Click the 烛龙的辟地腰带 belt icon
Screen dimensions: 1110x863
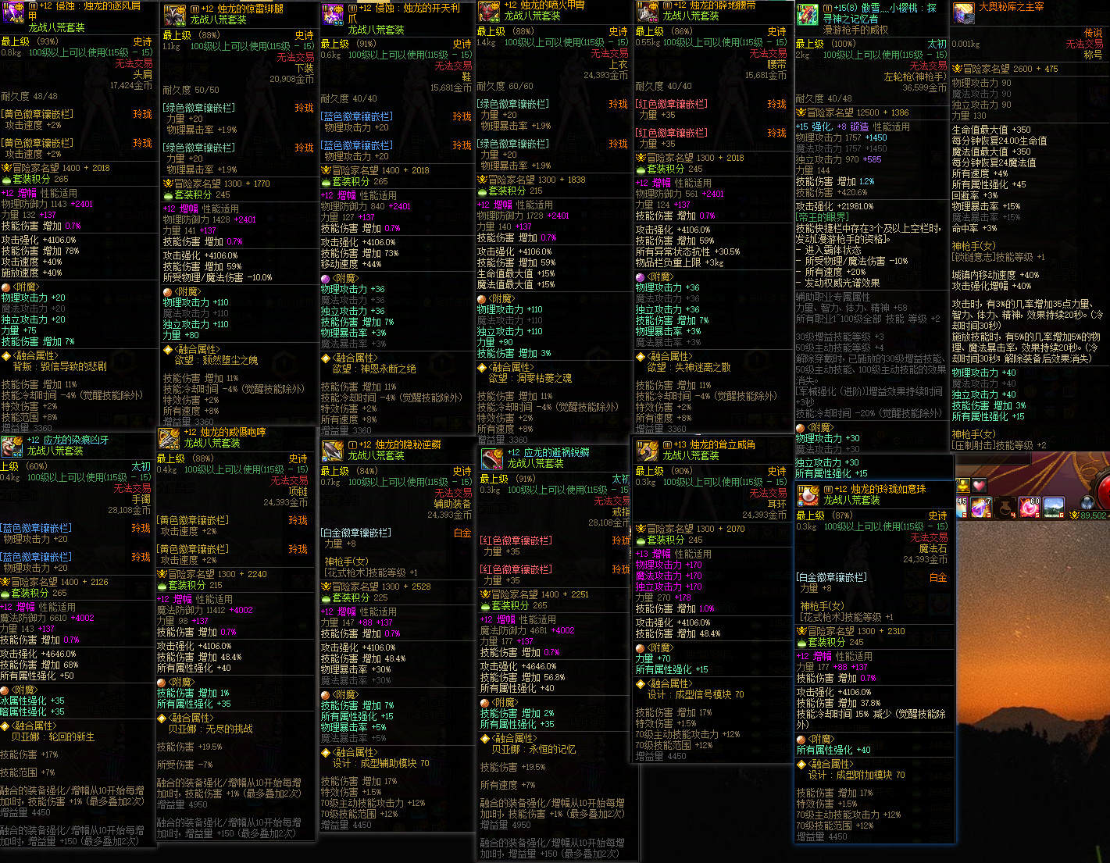[x=648, y=11]
